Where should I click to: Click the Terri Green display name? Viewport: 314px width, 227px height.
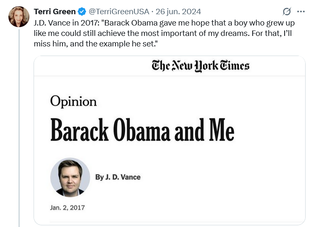coord(55,11)
